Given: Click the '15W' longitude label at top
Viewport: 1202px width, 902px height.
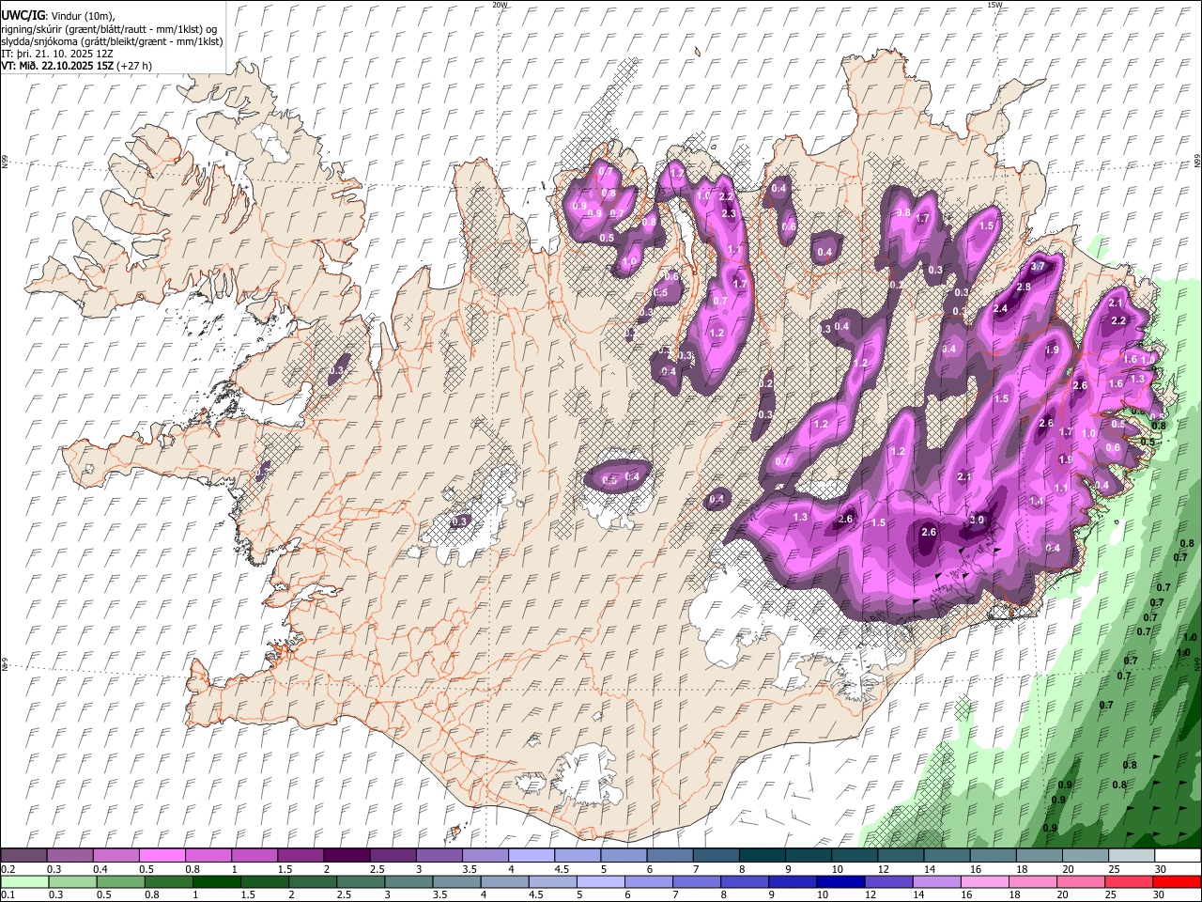Looking at the screenshot, I should coord(994,5).
